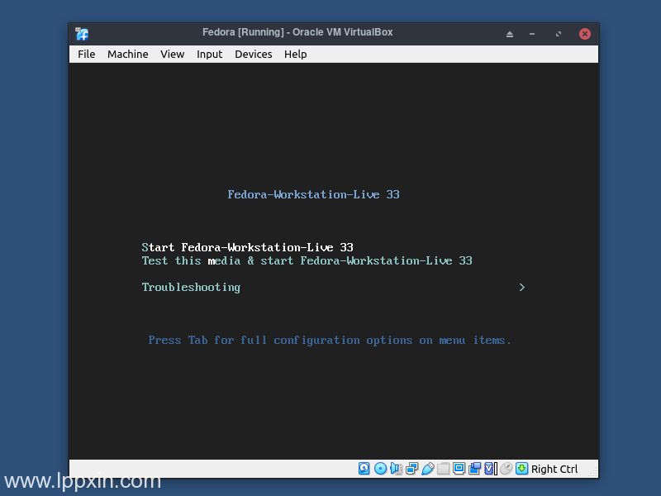This screenshot has width=661, height=496.
Task: Click the Fedora-Workstation-Live 33 heading
Action: click(313, 194)
